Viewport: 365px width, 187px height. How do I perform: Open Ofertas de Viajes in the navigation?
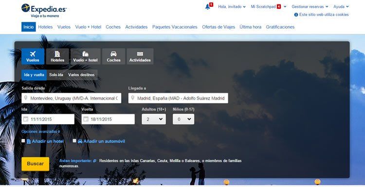[x=219, y=27]
